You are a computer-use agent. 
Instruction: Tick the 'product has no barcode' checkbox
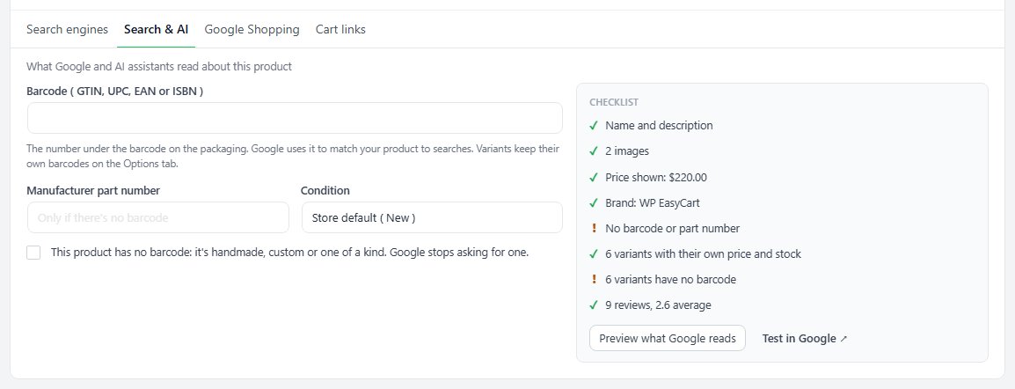pos(33,253)
